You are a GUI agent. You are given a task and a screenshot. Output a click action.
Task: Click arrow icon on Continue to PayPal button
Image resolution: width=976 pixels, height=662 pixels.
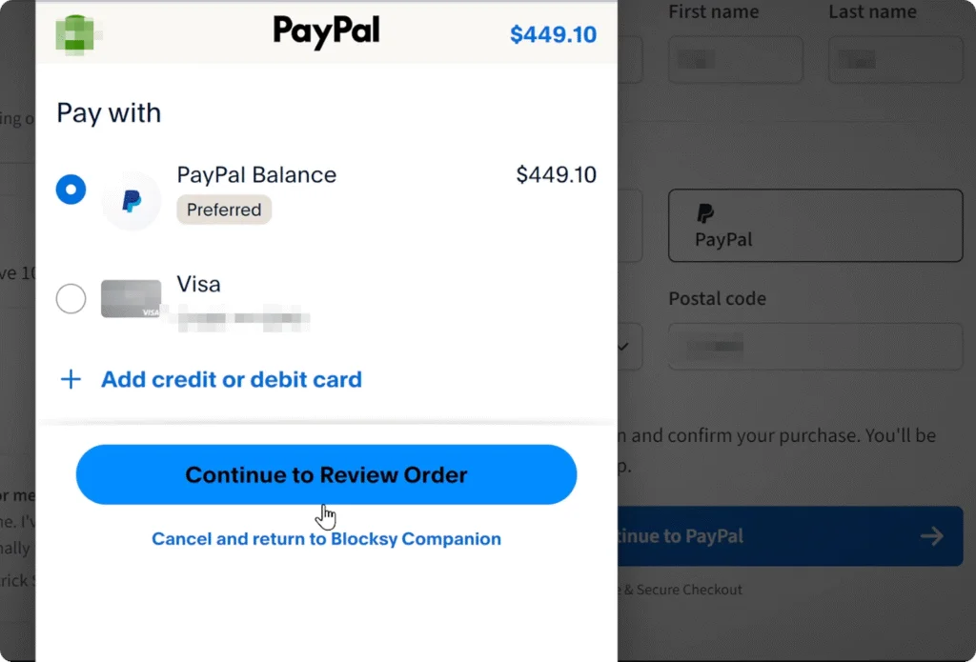[x=932, y=535]
